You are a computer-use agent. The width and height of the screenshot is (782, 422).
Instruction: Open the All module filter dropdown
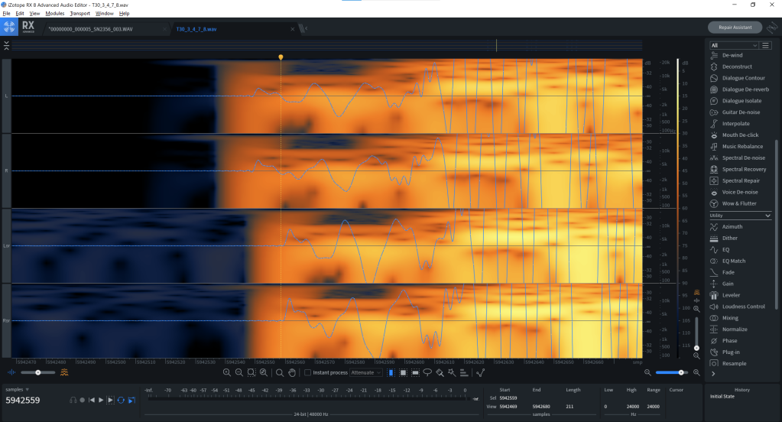(x=735, y=45)
